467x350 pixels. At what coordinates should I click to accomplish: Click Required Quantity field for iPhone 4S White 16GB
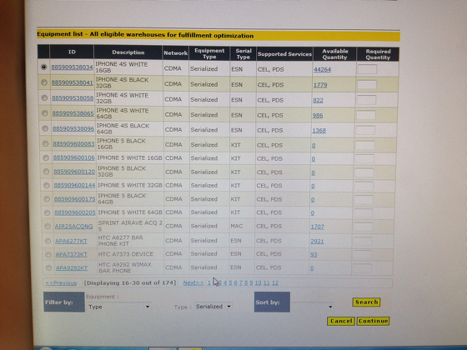click(x=367, y=69)
